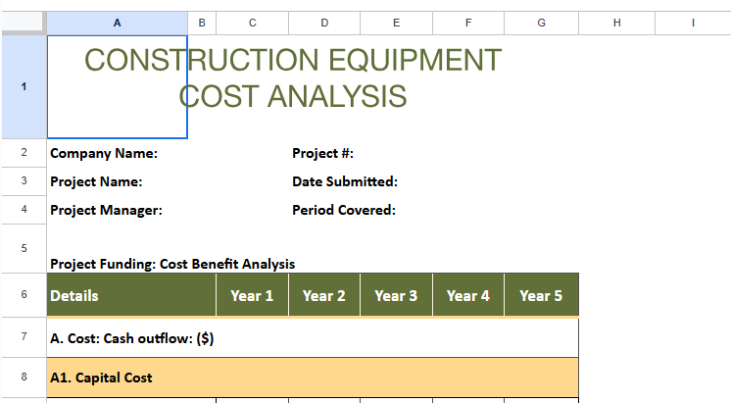Screen dimensions: 731x403
Task: Select column B header
Action: pyautogui.click(x=202, y=23)
